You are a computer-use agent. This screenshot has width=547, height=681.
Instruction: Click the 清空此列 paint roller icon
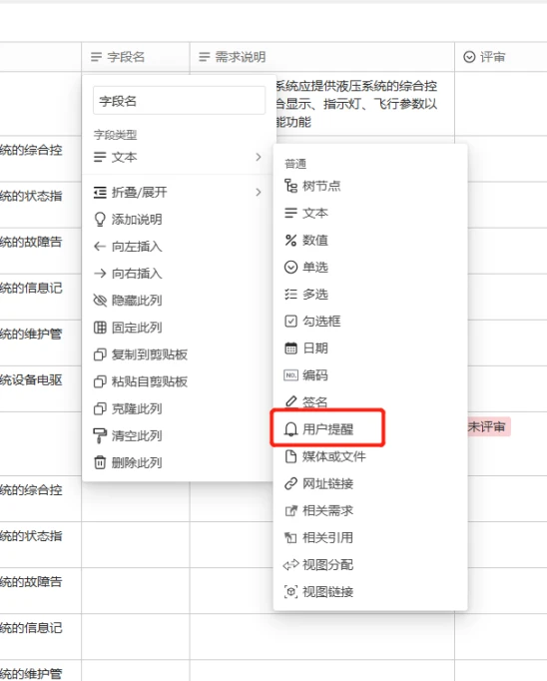[x=100, y=435]
